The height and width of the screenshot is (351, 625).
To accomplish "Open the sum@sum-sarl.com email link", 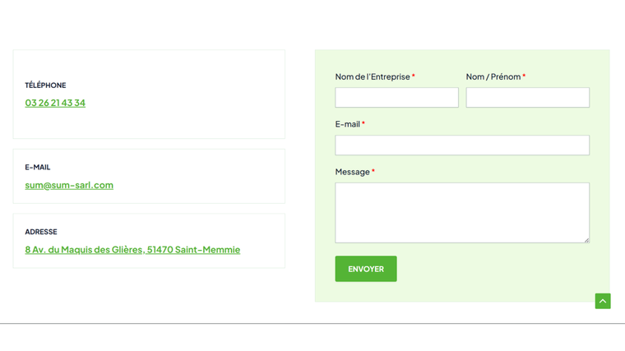I will pos(69,185).
